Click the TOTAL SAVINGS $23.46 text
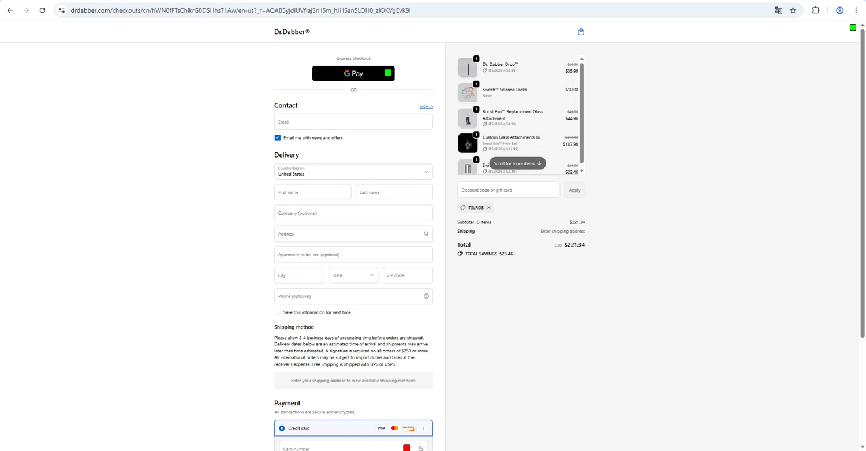The image size is (866, 451). pos(489,254)
